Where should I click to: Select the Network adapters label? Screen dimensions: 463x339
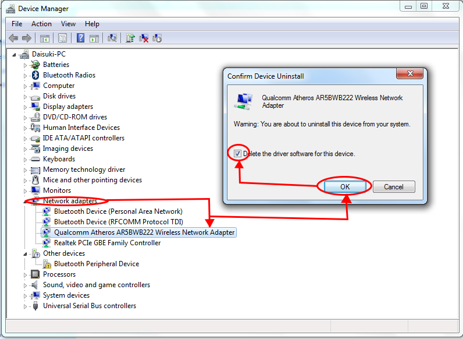click(70, 201)
